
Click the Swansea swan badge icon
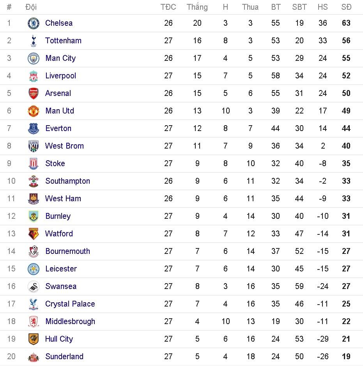pos(34,287)
